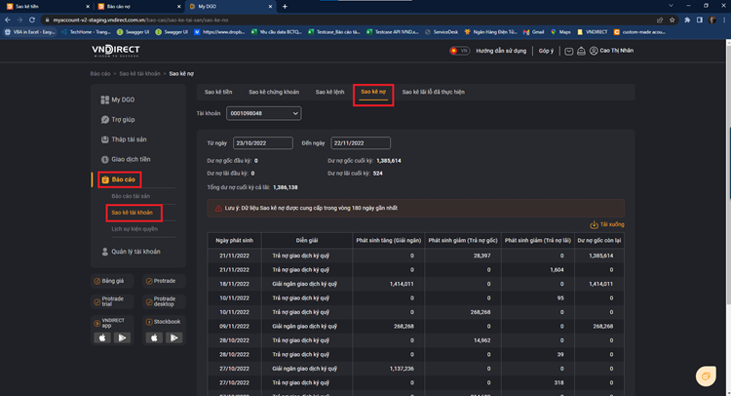This screenshot has width=731, height=396.
Task: Bookmark this page with the star icon
Action: click(672, 20)
